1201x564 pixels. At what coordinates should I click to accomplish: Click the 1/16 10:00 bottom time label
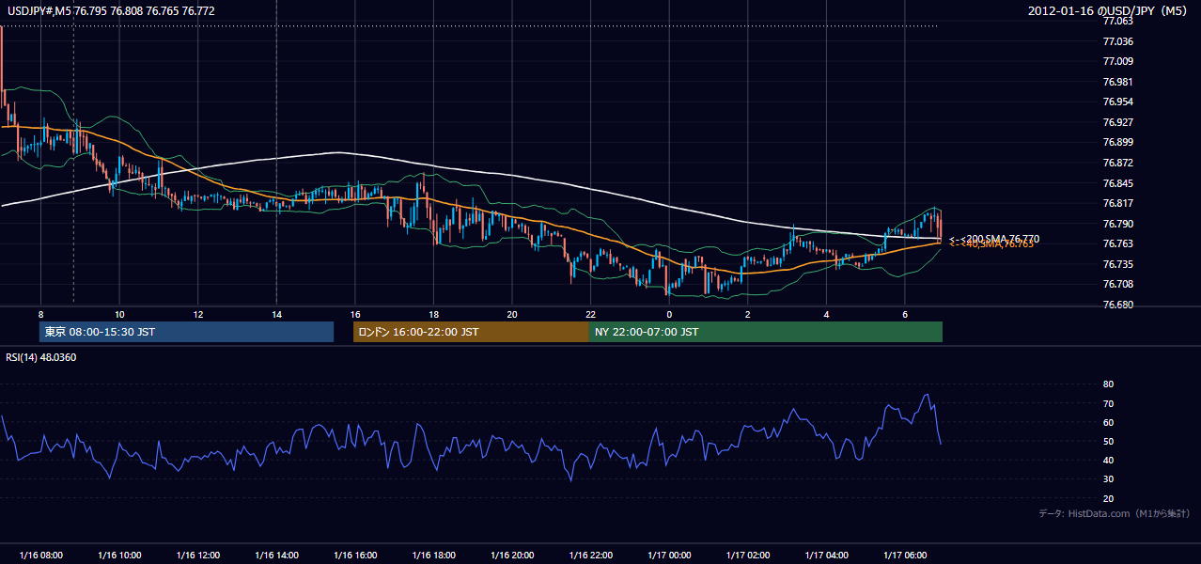(x=119, y=555)
